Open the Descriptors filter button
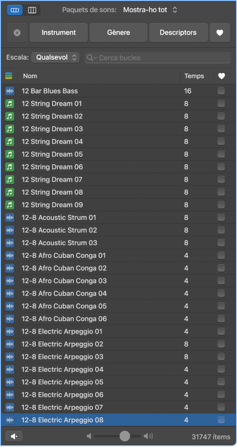This screenshot has height=447, width=237. [x=178, y=33]
